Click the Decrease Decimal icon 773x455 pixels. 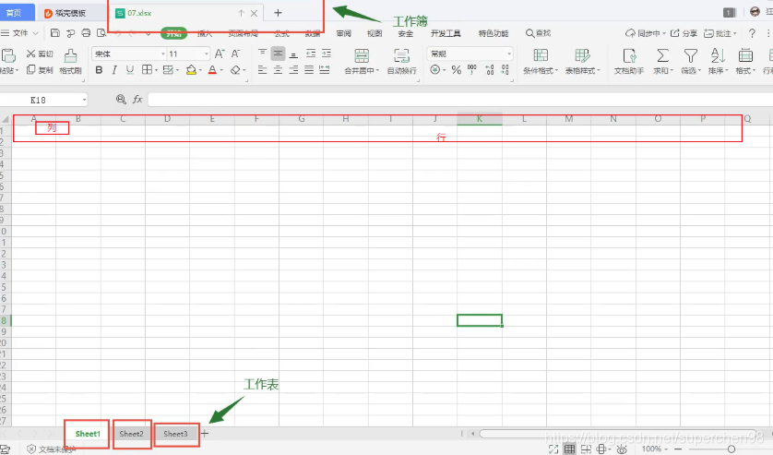505,70
